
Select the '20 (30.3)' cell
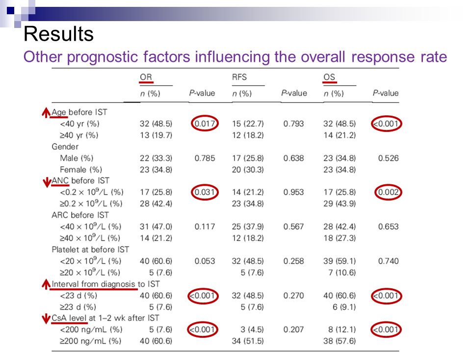click(248, 170)
